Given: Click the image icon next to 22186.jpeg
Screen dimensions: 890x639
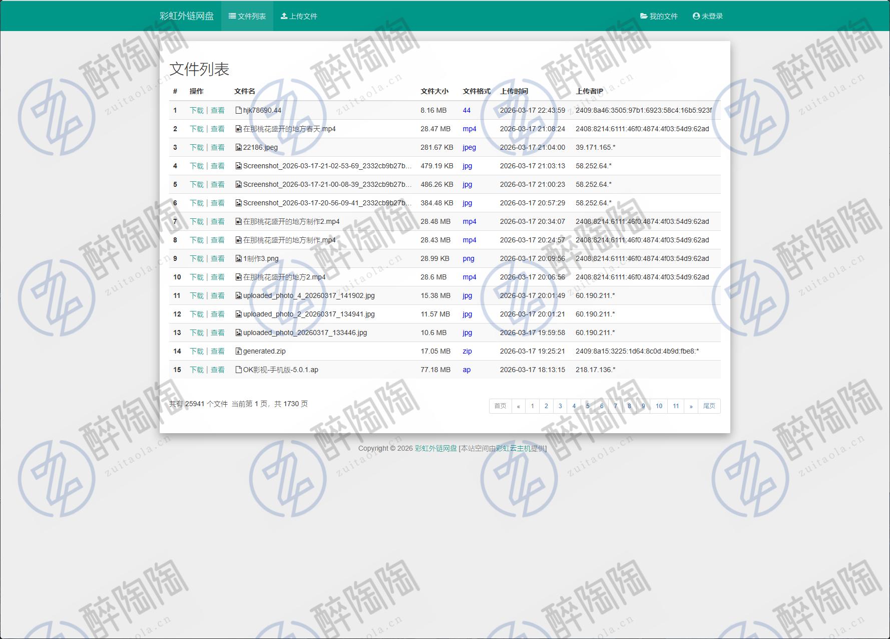Looking at the screenshot, I should pos(238,147).
